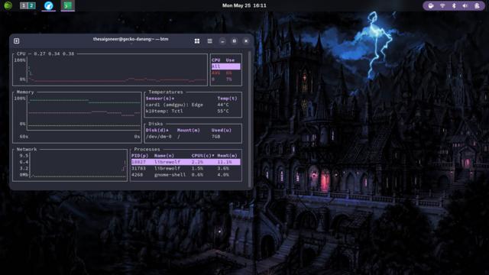
Task: Open the terminal hamburger main menu
Action: pos(209,41)
